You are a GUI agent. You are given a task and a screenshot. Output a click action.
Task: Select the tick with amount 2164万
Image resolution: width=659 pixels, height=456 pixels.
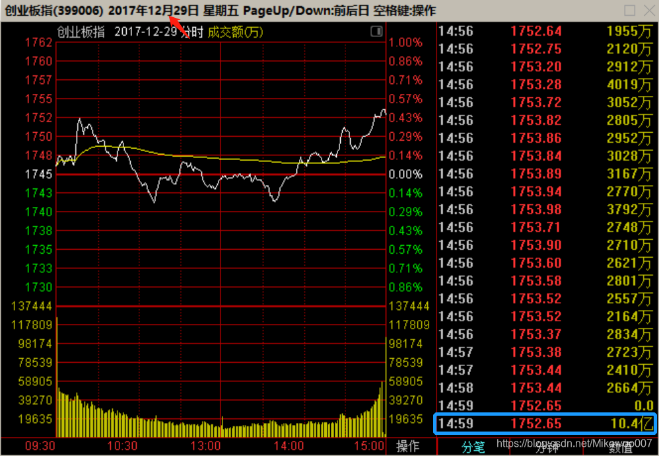point(546,317)
